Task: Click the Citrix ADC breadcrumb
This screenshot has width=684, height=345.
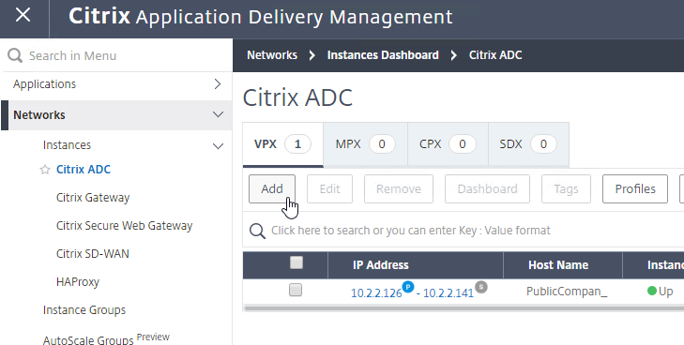Action: pyautogui.click(x=495, y=55)
